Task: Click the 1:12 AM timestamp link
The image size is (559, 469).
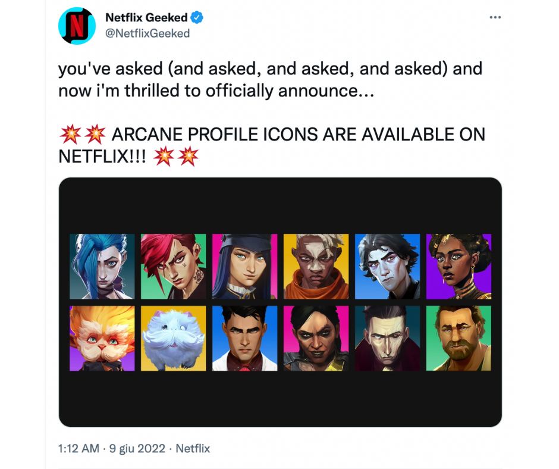Action: pyautogui.click(x=78, y=448)
